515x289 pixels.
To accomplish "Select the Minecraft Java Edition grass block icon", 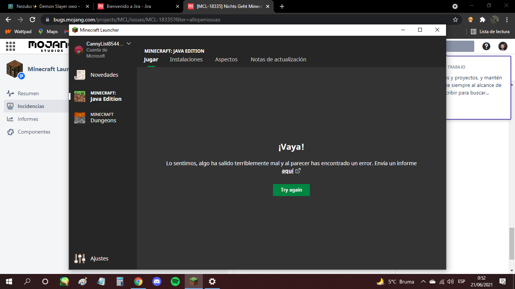I will (x=80, y=96).
